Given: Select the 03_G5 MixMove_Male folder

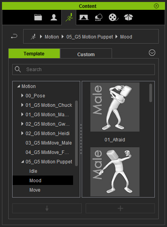Looking at the screenshot, I should (x=48, y=143).
